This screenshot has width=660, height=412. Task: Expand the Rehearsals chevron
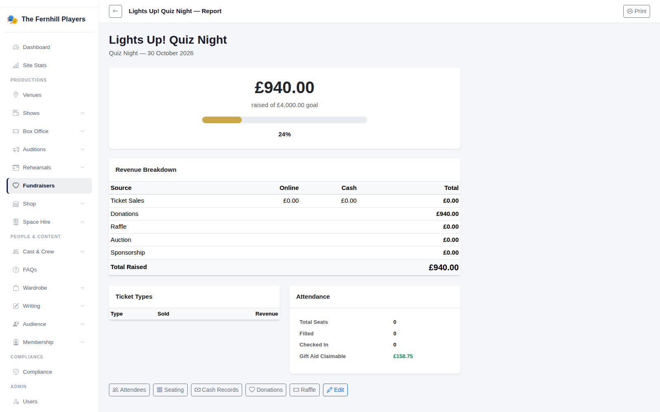coord(82,168)
